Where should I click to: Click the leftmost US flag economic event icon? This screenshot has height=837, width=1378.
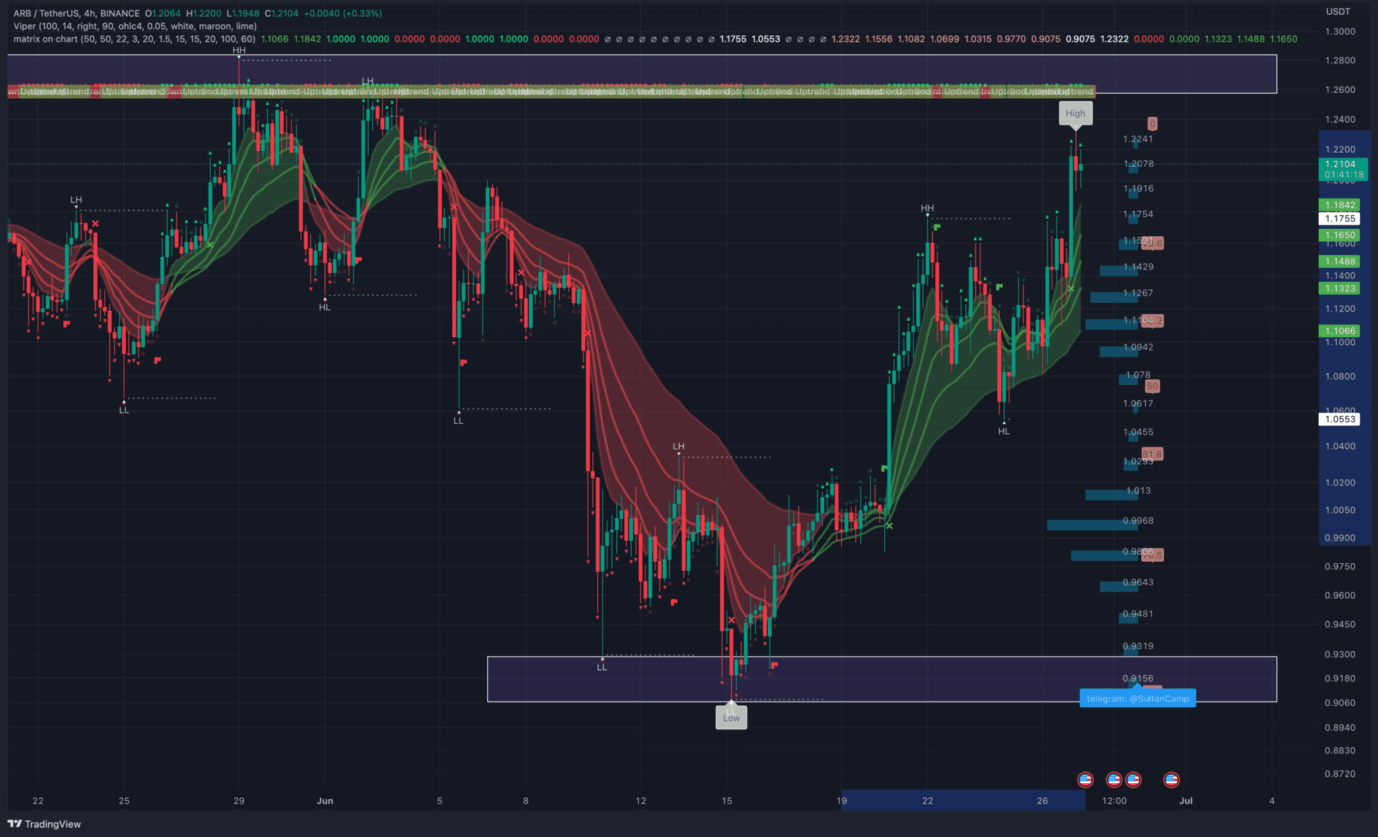click(x=1085, y=780)
